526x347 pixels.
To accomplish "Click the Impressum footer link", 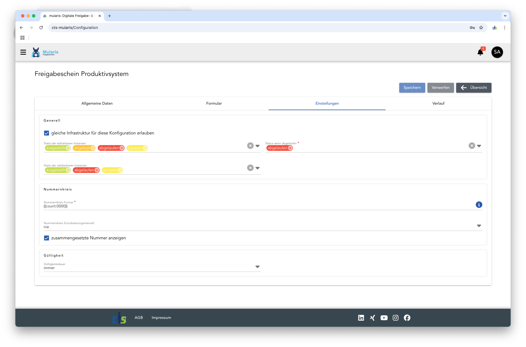I will tap(161, 317).
